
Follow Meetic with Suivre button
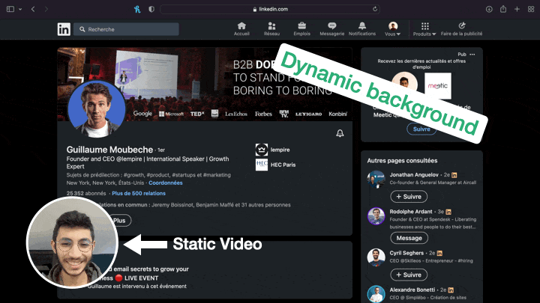421,129
